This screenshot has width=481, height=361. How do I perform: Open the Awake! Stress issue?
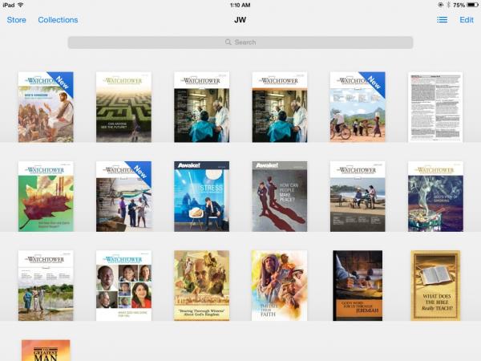[x=201, y=197]
